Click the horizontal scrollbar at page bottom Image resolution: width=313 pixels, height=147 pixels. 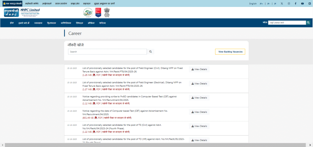153,145
